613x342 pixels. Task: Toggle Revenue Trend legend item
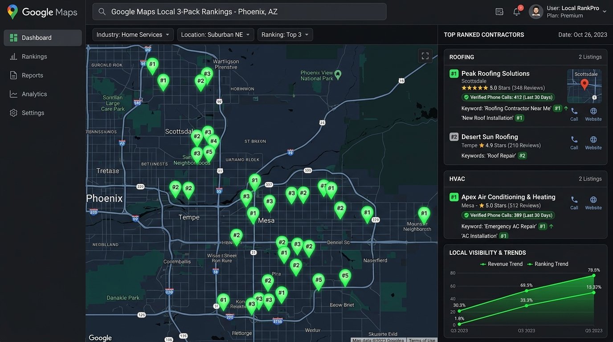pos(501,264)
